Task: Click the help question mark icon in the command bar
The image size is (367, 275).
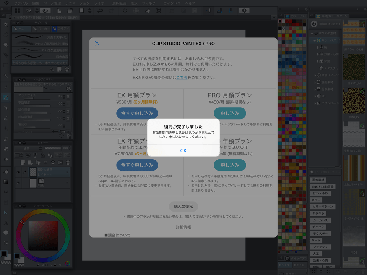Action: click(x=244, y=11)
